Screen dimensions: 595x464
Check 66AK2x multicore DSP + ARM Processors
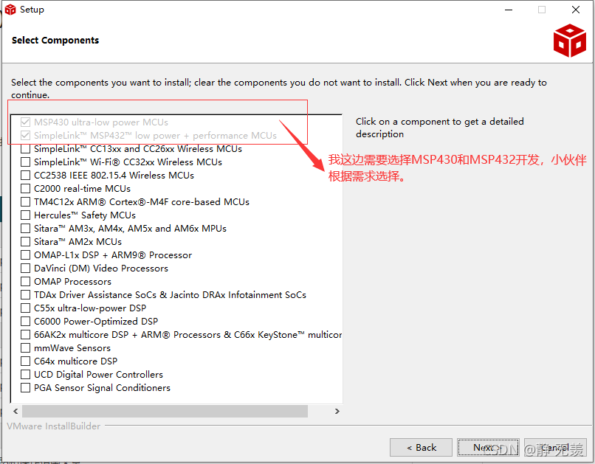pyautogui.click(x=25, y=334)
